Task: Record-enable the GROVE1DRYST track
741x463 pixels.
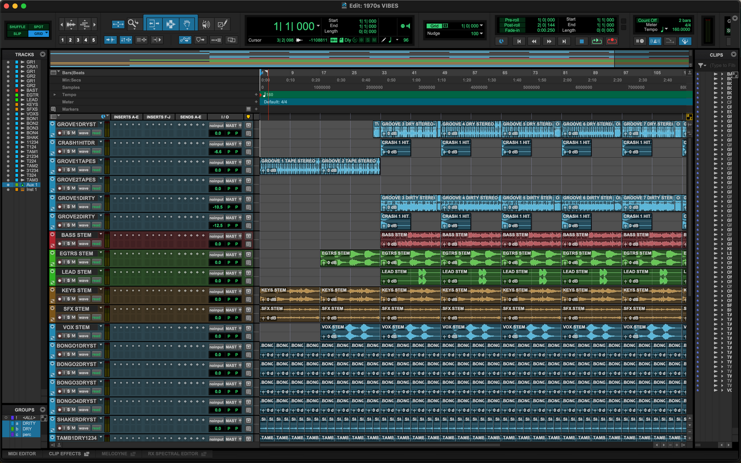Action: pyautogui.click(x=60, y=133)
